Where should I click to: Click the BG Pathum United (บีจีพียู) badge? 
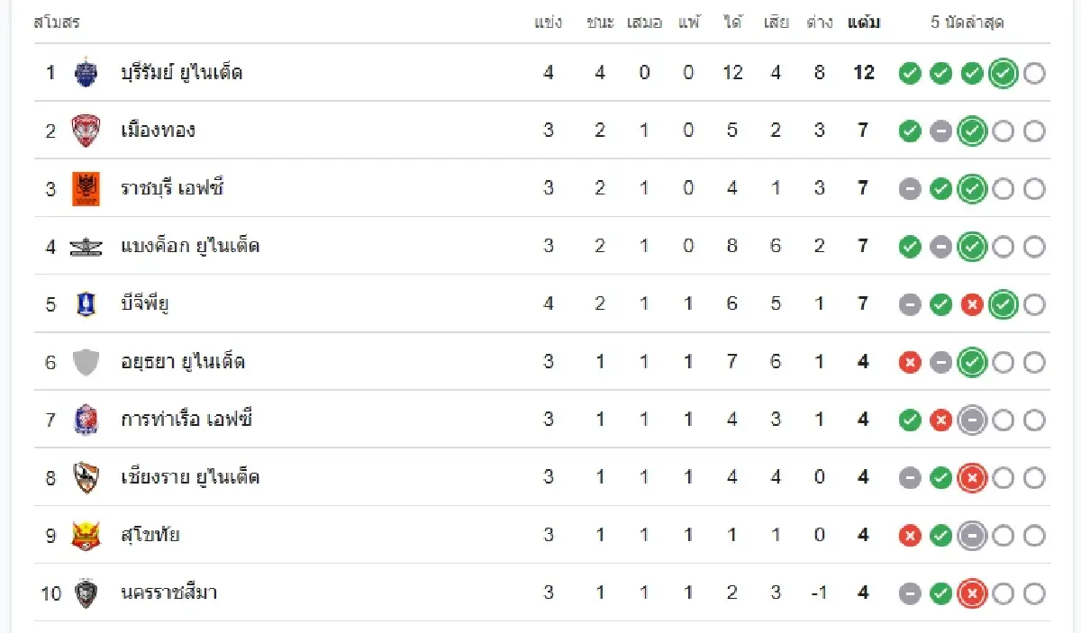(86, 304)
